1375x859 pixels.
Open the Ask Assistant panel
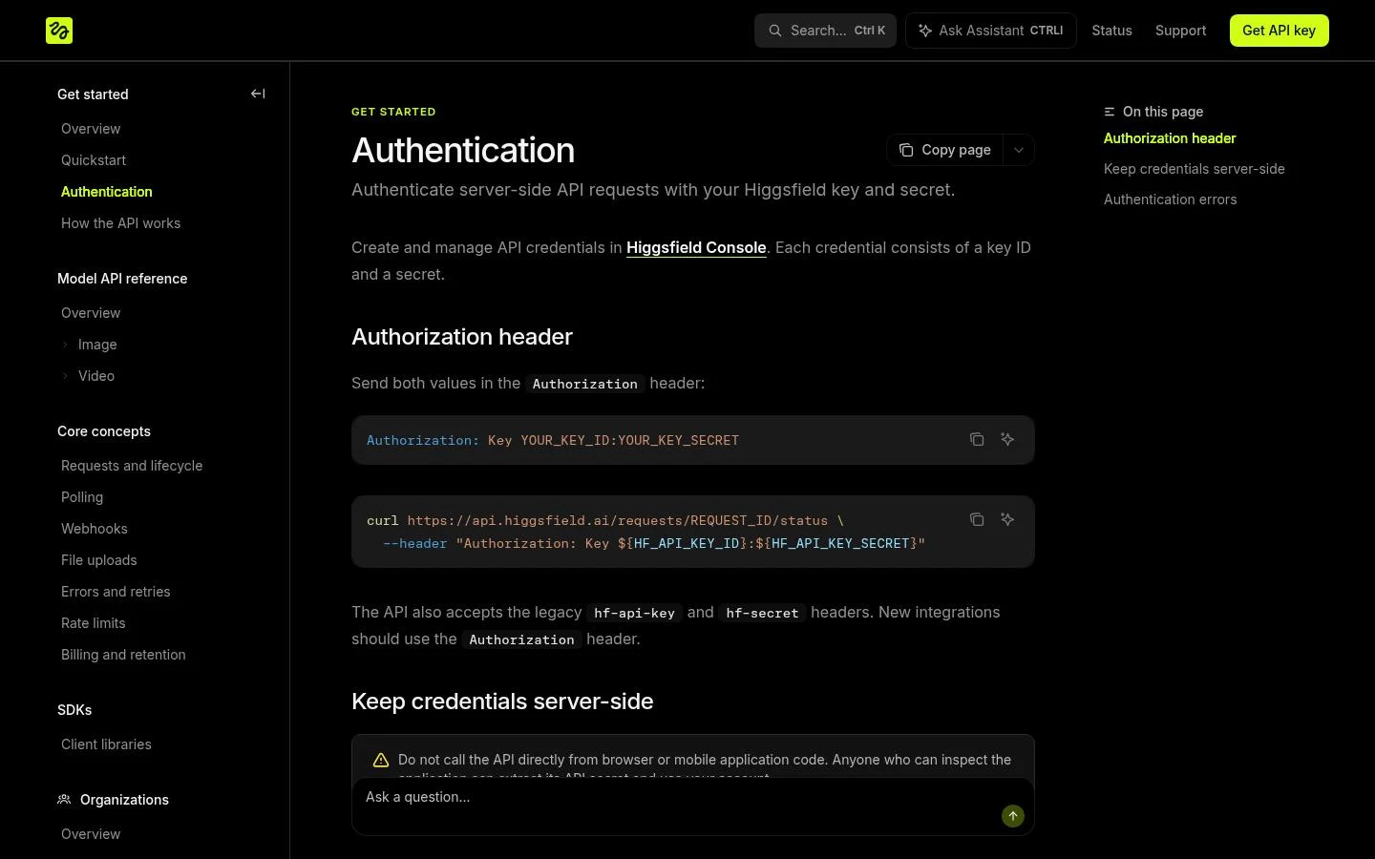[990, 31]
